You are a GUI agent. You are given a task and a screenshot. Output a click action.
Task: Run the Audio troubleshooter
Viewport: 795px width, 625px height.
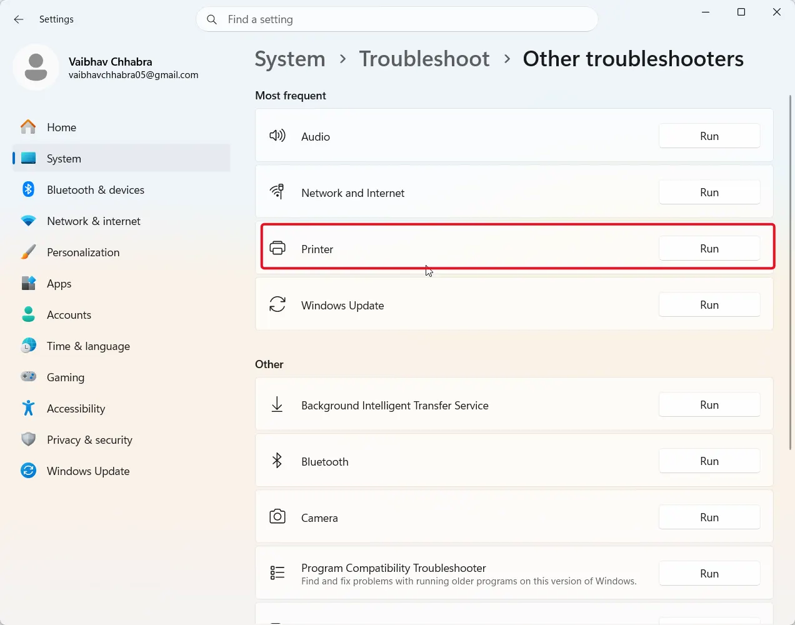(709, 136)
